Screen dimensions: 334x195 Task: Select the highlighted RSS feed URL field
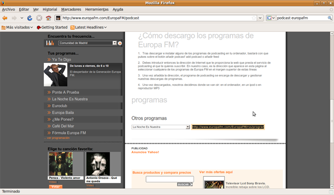(x=228, y=127)
